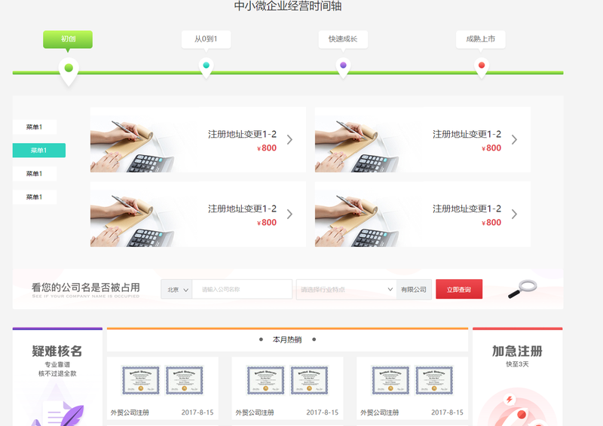Click the 本月热销 section heading

tap(287, 339)
